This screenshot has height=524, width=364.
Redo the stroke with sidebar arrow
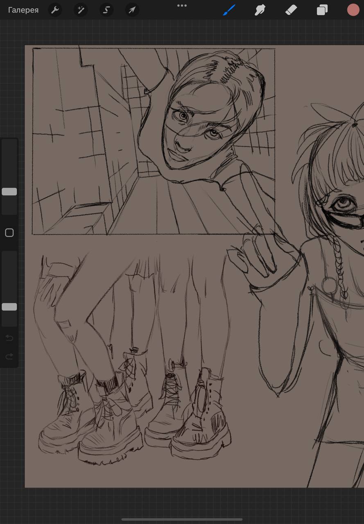click(9, 357)
